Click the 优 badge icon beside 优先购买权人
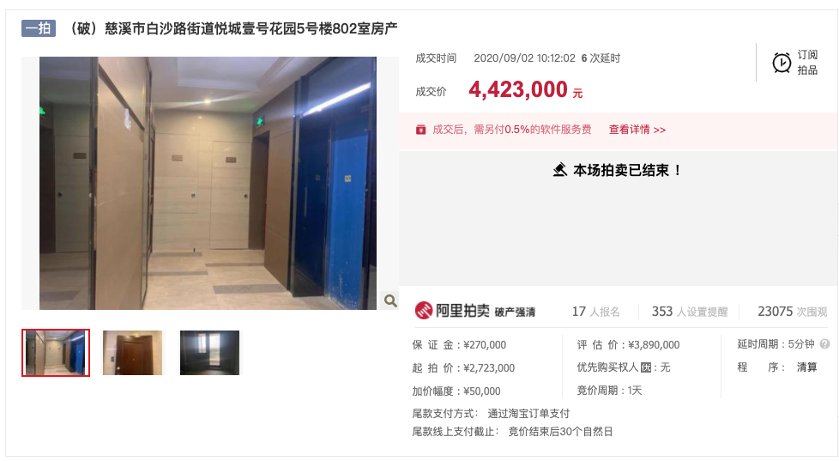839x461 pixels. (x=646, y=367)
